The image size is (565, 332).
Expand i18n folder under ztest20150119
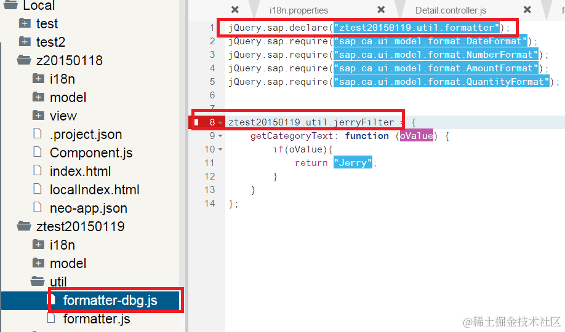tap(38, 245)
